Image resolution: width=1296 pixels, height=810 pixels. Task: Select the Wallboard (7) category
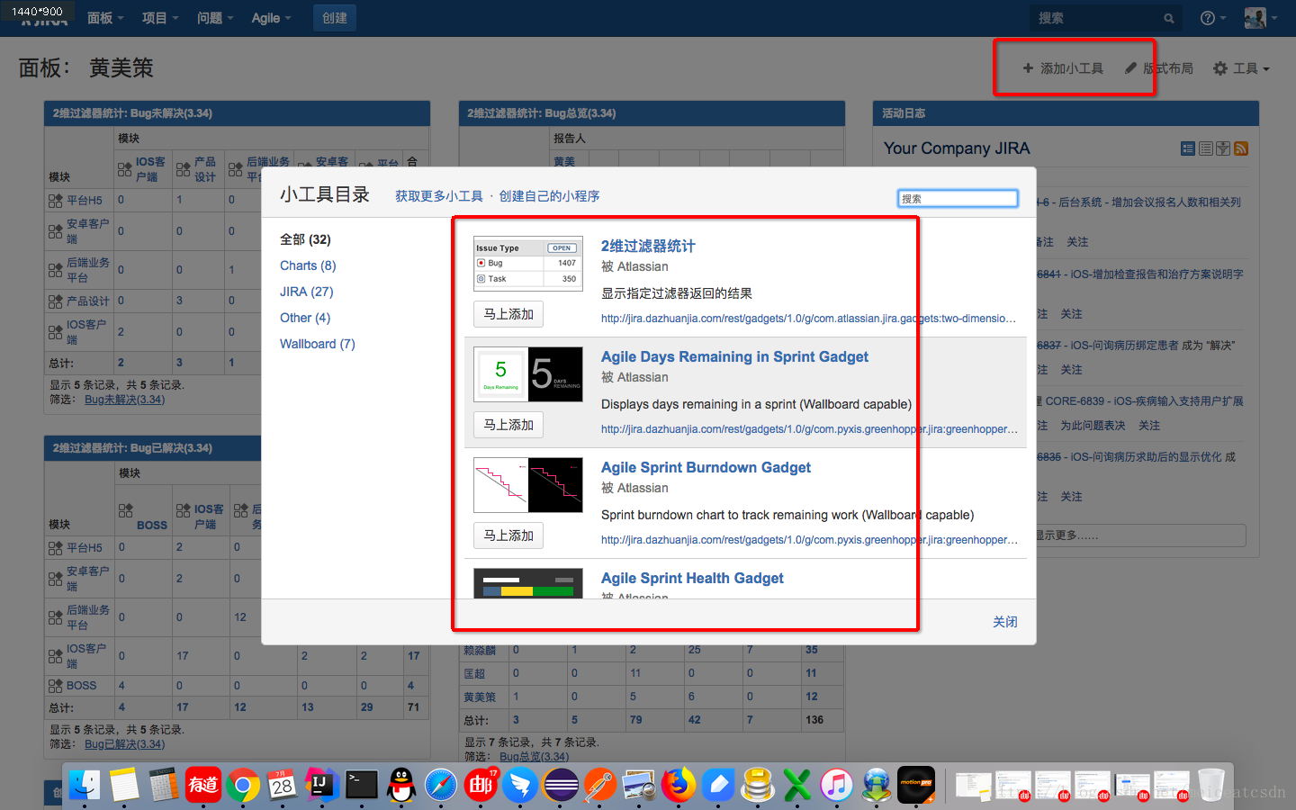pyautogui.click(x=318, y=344)
